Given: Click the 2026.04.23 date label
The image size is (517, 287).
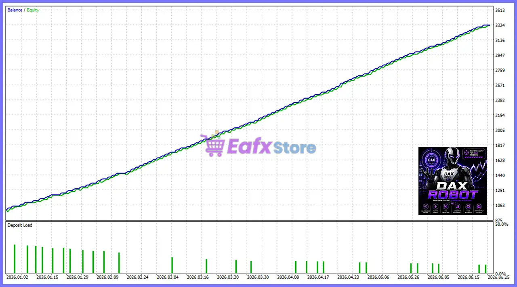Looking at the screenshot, I should point(348,278).
